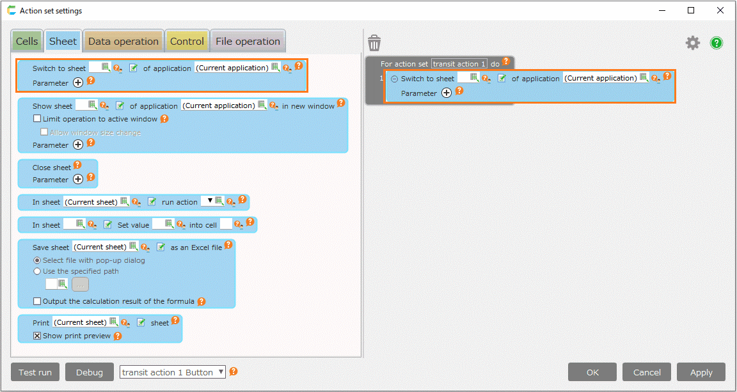Click the green help question mark icon
This screenshot has height=392, width=737.
point(717,43)
